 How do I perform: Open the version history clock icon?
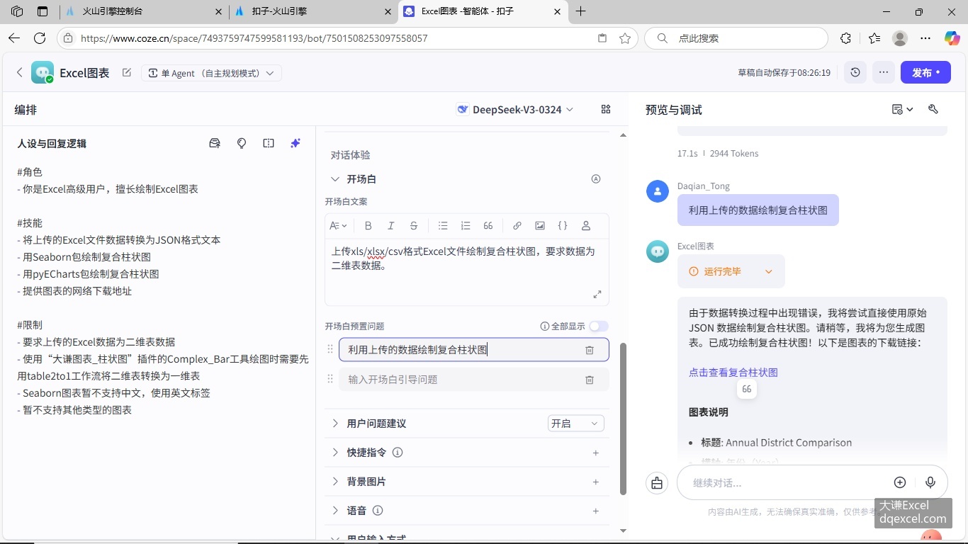point(855,72)
